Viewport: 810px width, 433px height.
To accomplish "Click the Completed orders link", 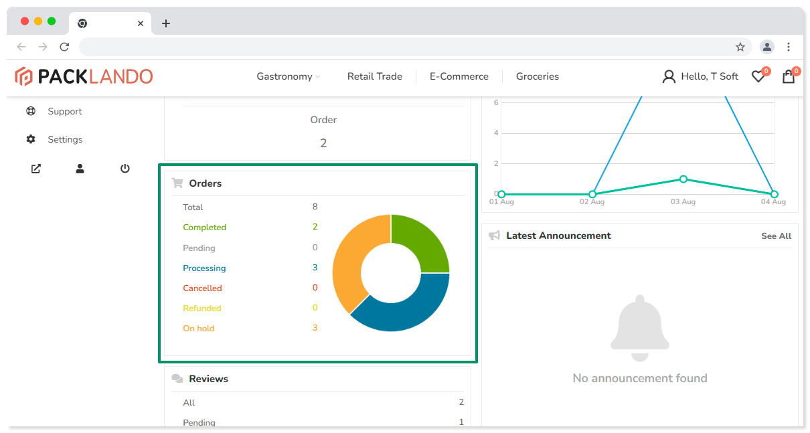I will pyautogui.click(x=205, y=228).
